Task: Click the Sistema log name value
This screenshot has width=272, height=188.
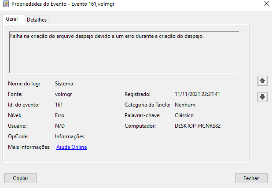Action: tap(64, 84)
